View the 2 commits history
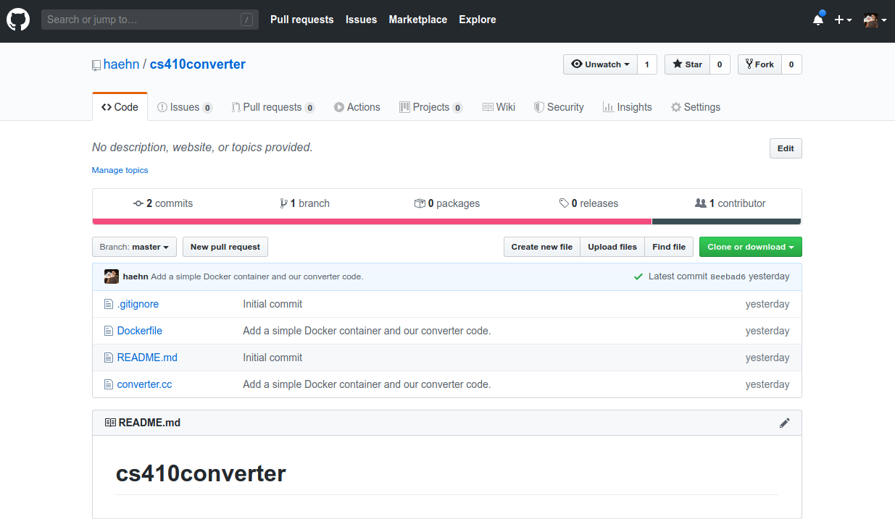The width and height of the screenshot is (895, 524). point(163,203)
